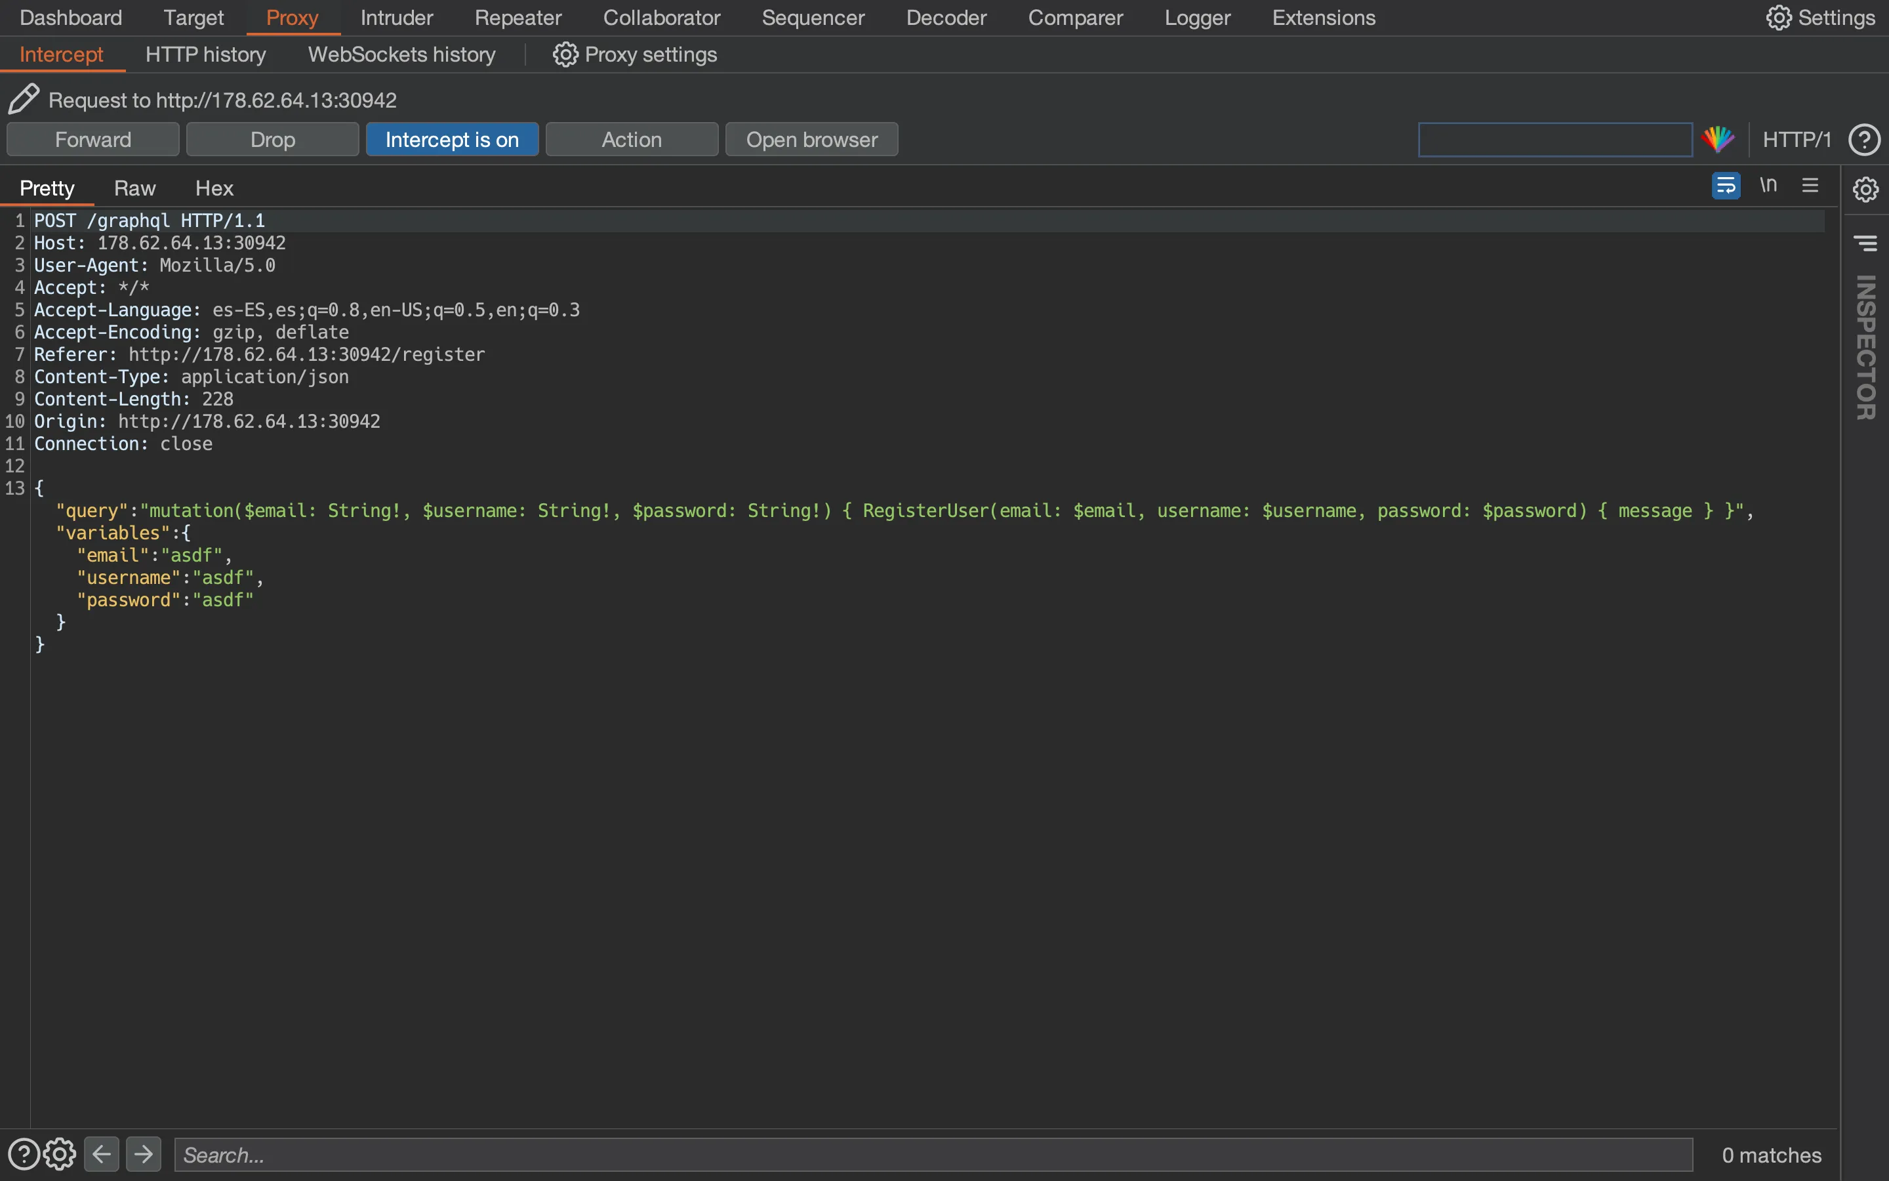Viewport: 1889px width, 1181px height.
Task: View WebSockets history sub-tab
Action: click(x=402, y=54)
